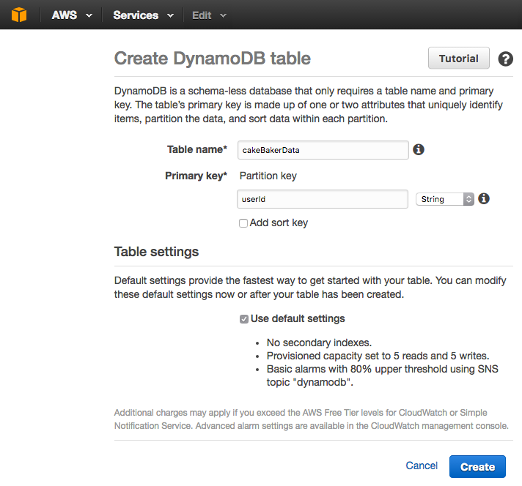Screen dimensions: 522x486
Task: Enable the Add sort key checkbox
Action: (x=243, y=223)
